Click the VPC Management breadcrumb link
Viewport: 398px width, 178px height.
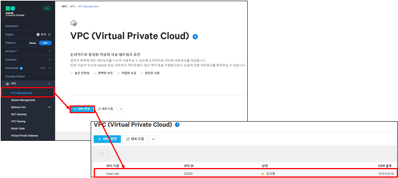coord(88,7)
